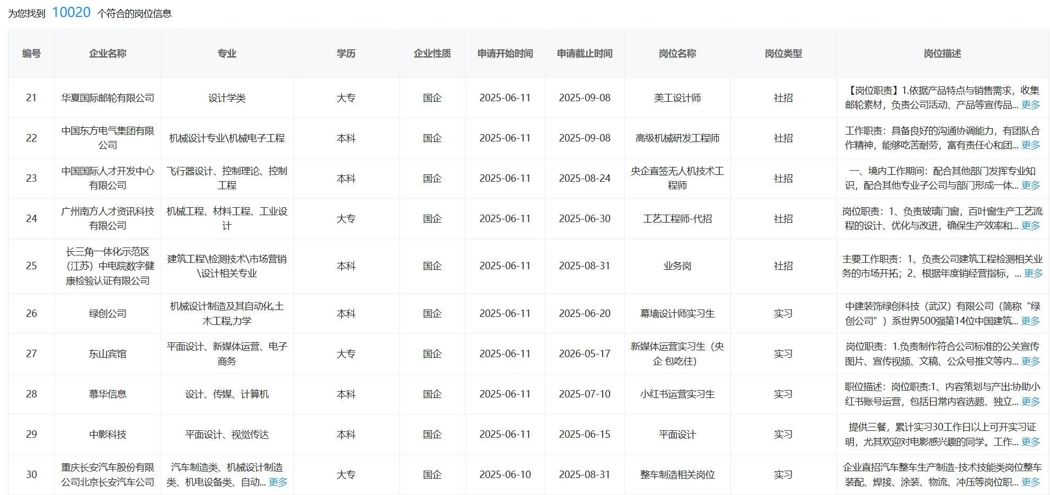Click the 申请截止时间 column header
The height and width of the screenshot is (495, 1050).
[585, 53]
